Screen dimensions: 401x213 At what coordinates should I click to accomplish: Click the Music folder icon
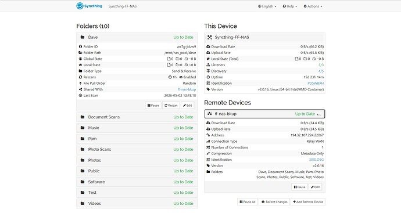pos(83,128)
